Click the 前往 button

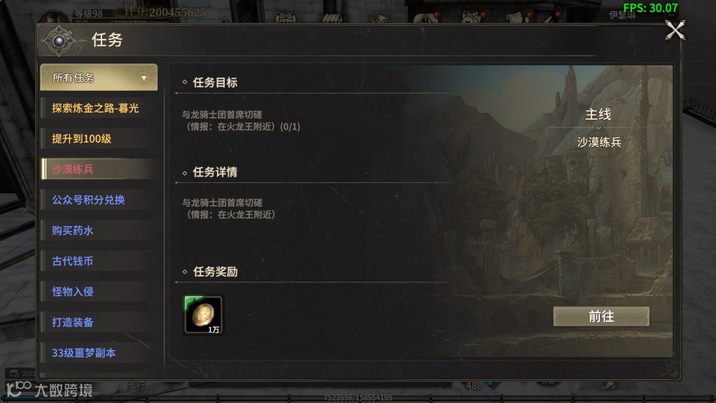(601, 316)
